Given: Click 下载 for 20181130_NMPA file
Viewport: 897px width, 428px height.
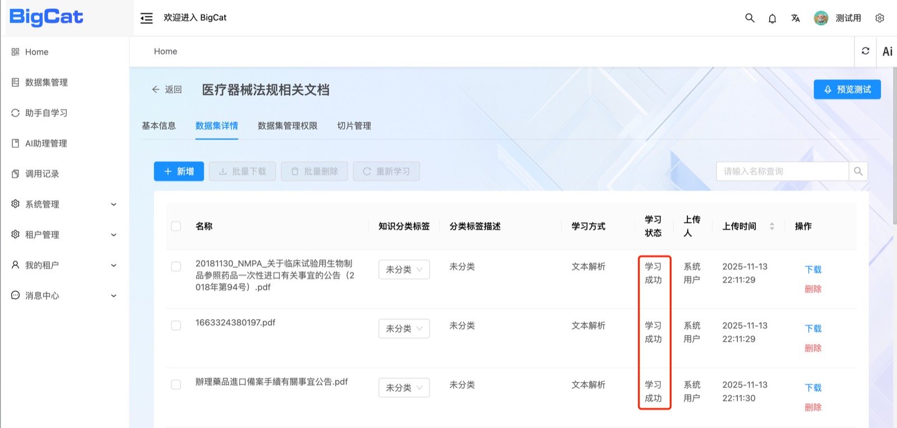Looking at the screenshot, I should tap(813, 269).
